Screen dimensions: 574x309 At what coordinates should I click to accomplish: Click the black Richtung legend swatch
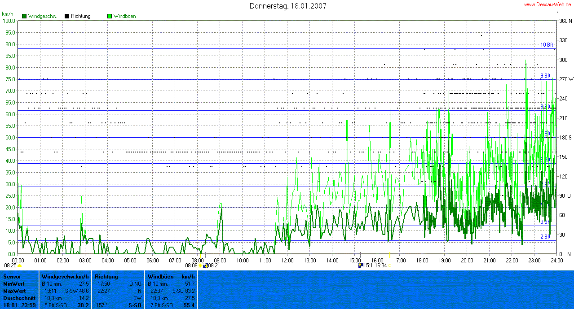click(x=67, y=16)
